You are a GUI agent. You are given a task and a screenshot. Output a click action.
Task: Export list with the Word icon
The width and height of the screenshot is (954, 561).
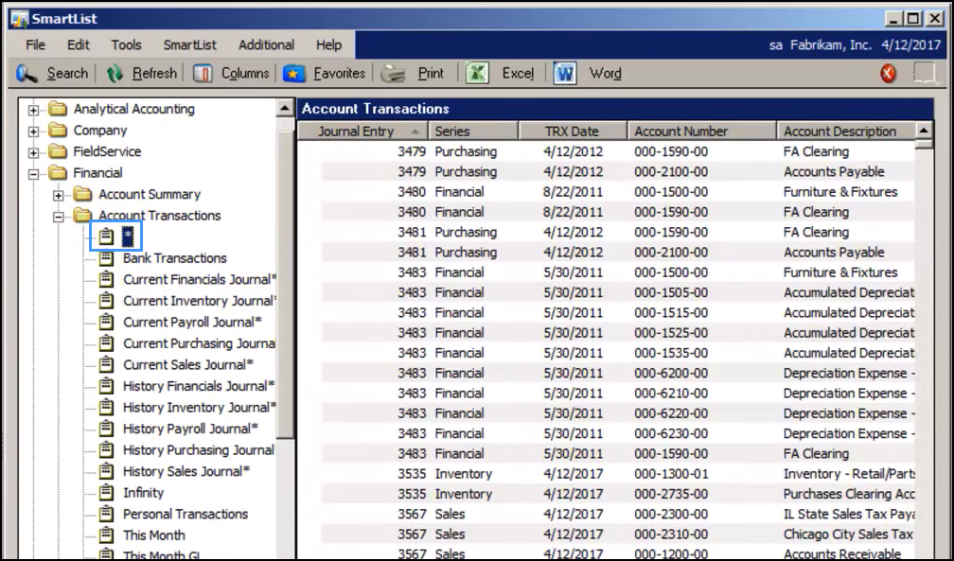[x=565, y=74]
